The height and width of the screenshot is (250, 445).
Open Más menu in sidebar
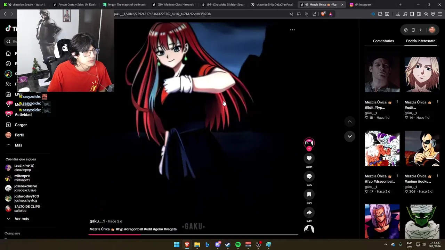point(15,145)
